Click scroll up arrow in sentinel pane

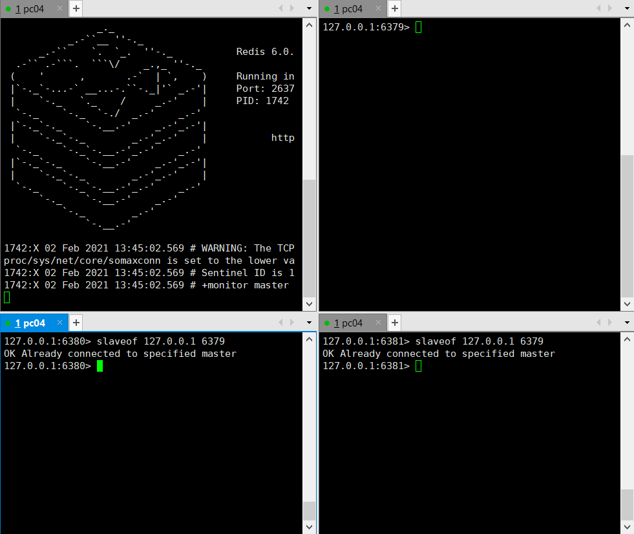click(x=310, y=25)
